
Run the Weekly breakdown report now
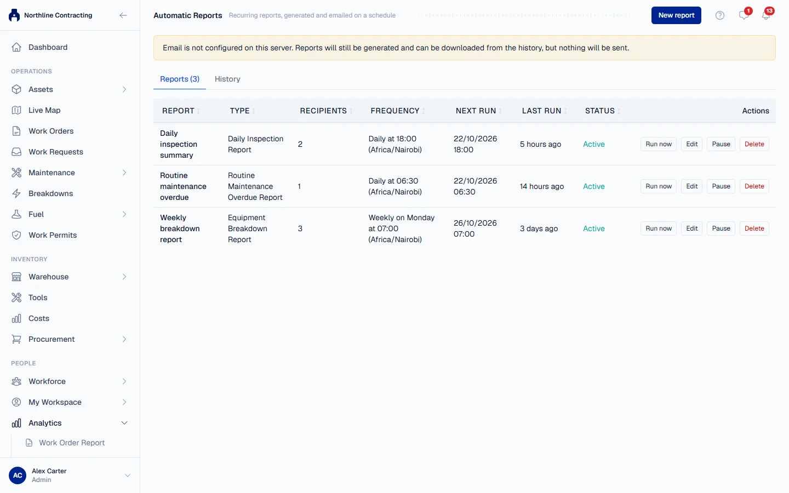(x=659, y=228)
